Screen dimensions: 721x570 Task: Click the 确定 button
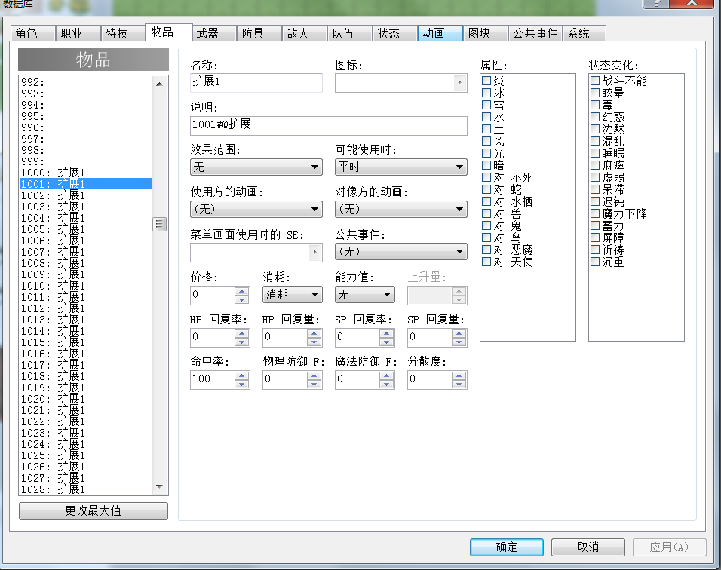click(507, 547)
